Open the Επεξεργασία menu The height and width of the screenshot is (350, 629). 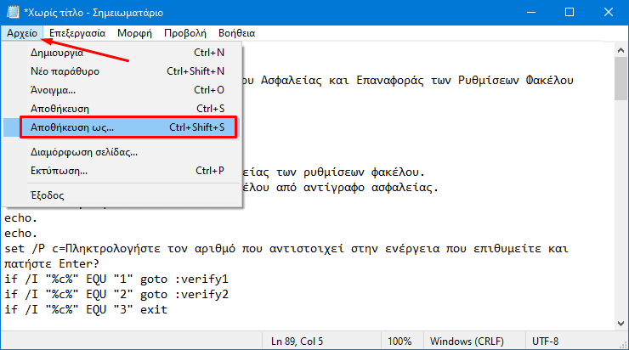pyautogui.click(x=77, y=33)
